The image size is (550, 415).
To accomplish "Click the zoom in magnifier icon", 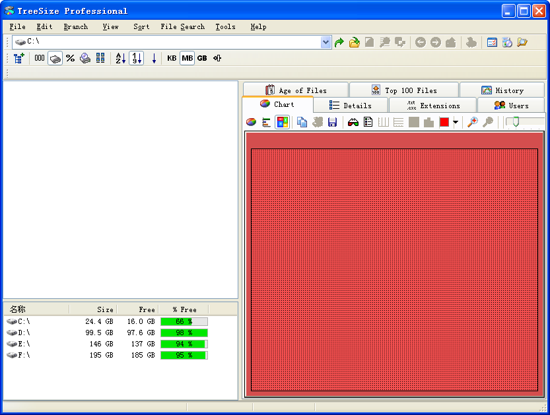I will (x=473, y=122).
